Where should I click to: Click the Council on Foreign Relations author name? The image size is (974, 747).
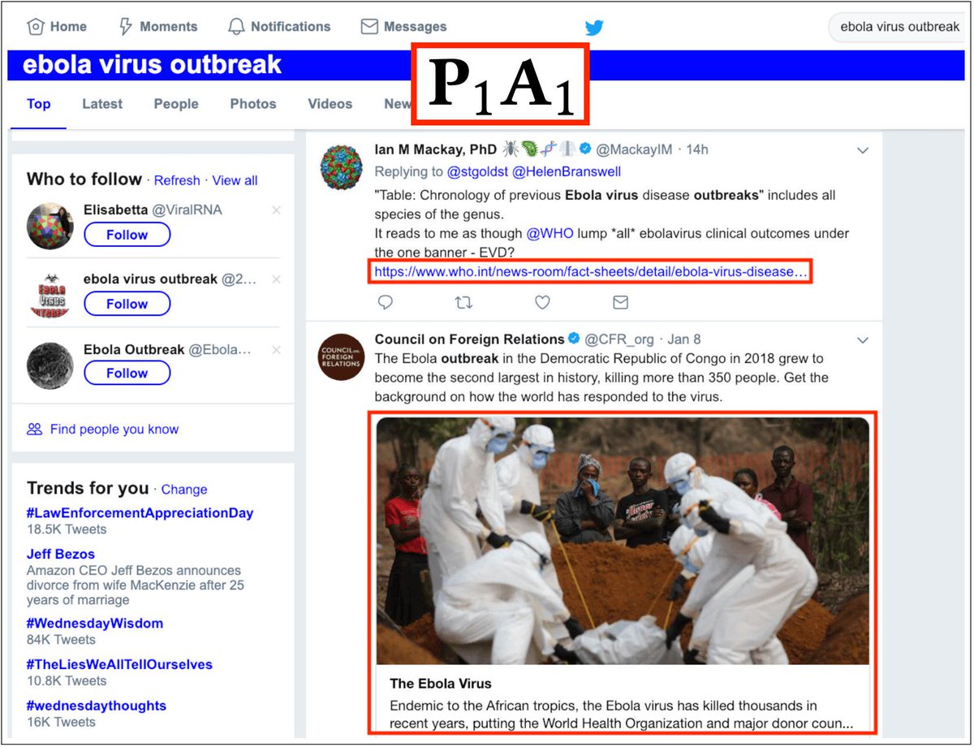(x=469, y=339)
